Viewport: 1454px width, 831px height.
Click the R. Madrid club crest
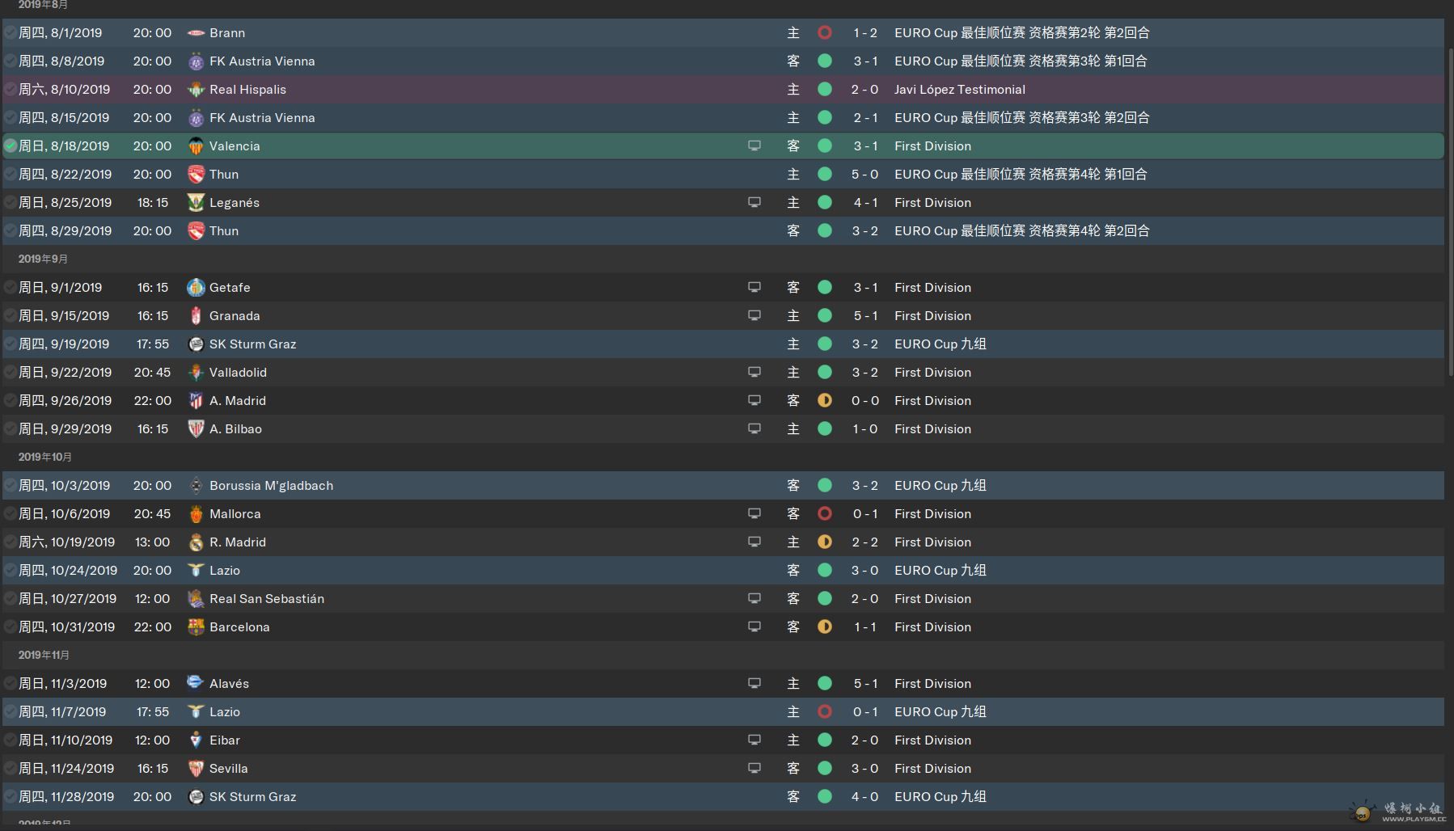pos(196,542)
